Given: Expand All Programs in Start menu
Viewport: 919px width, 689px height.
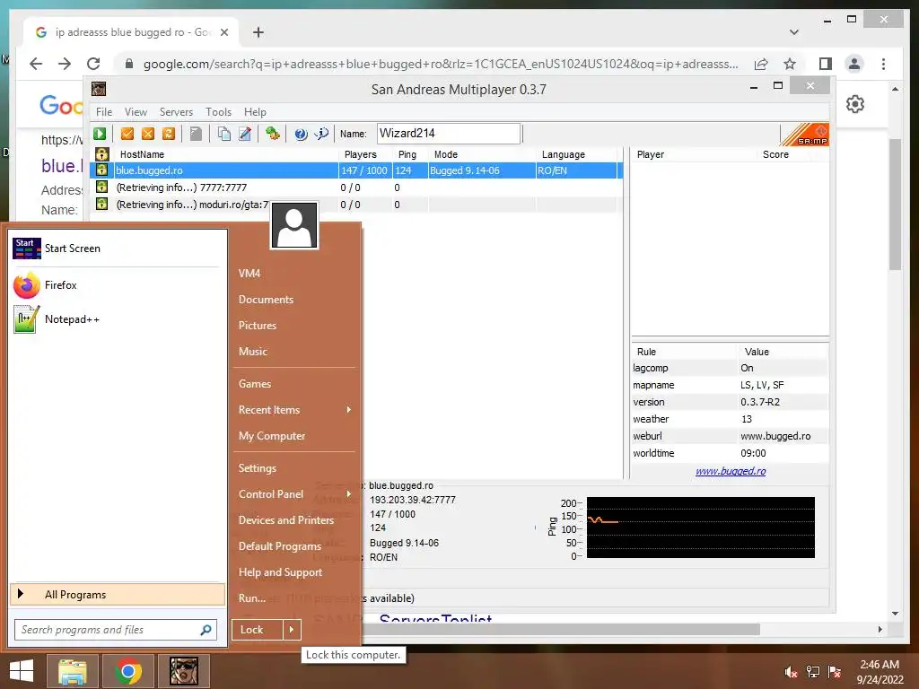Looking at the screenshot, I should (118, 594).
